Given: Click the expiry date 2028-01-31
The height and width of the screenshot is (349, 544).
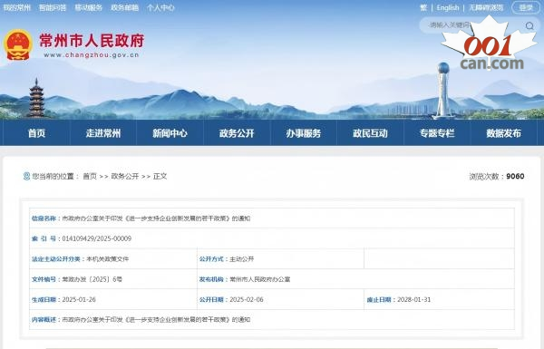Looking at the screenshot, I should (x=414, y=299).
